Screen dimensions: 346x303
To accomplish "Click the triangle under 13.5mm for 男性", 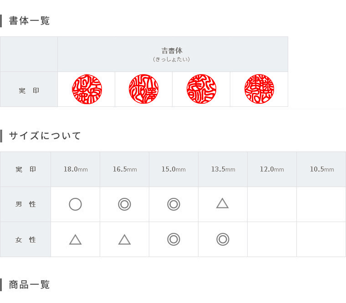I will (223, 203).
